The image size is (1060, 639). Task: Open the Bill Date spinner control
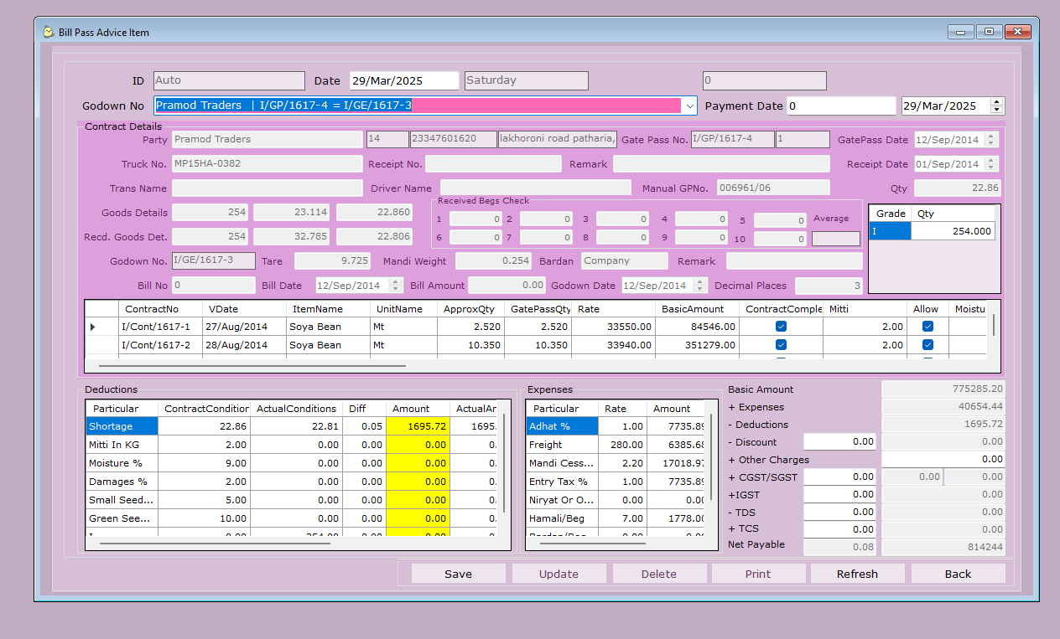[396, 286]
